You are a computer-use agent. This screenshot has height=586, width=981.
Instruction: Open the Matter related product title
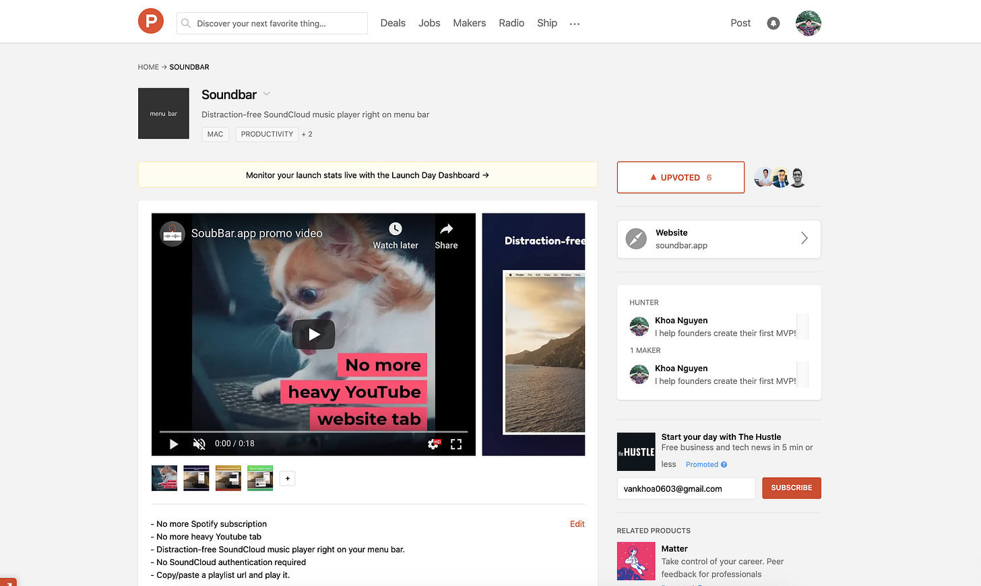[674, 549]
